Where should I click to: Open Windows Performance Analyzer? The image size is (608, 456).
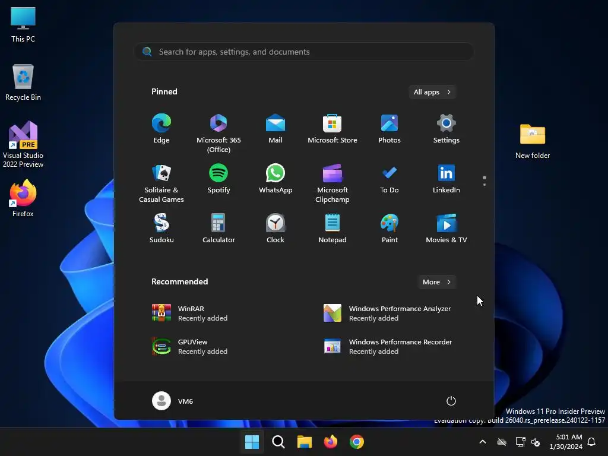[388, 313]
